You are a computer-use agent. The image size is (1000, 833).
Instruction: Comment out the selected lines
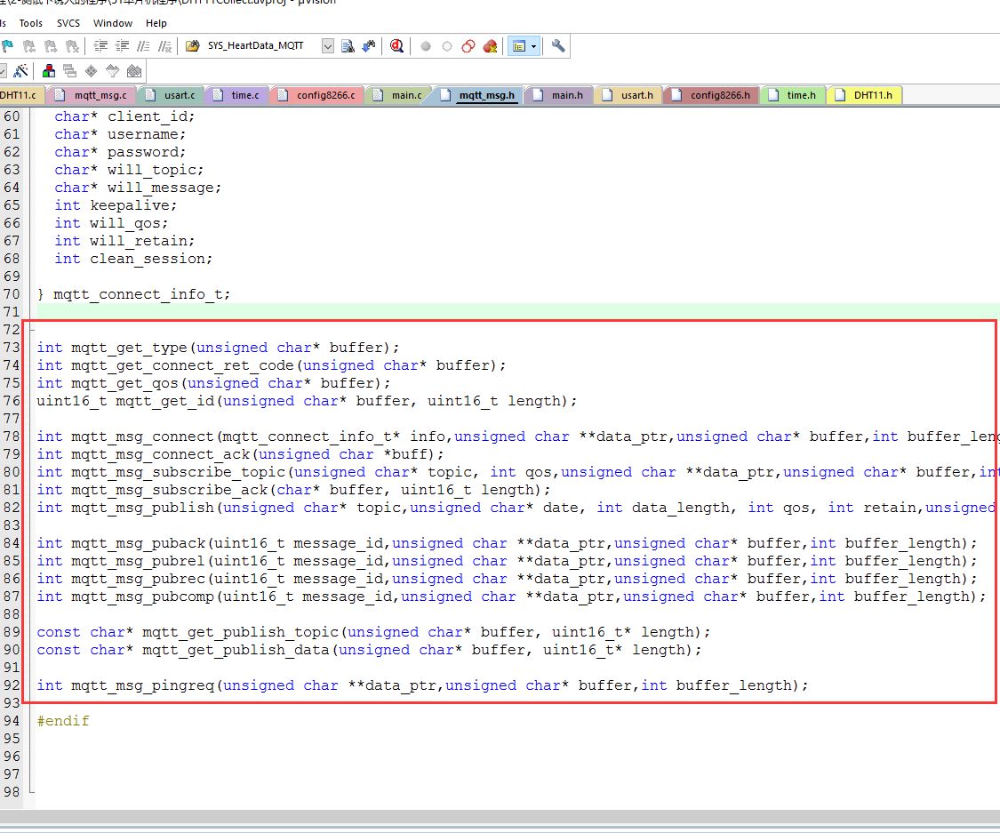tap(143, 46)
